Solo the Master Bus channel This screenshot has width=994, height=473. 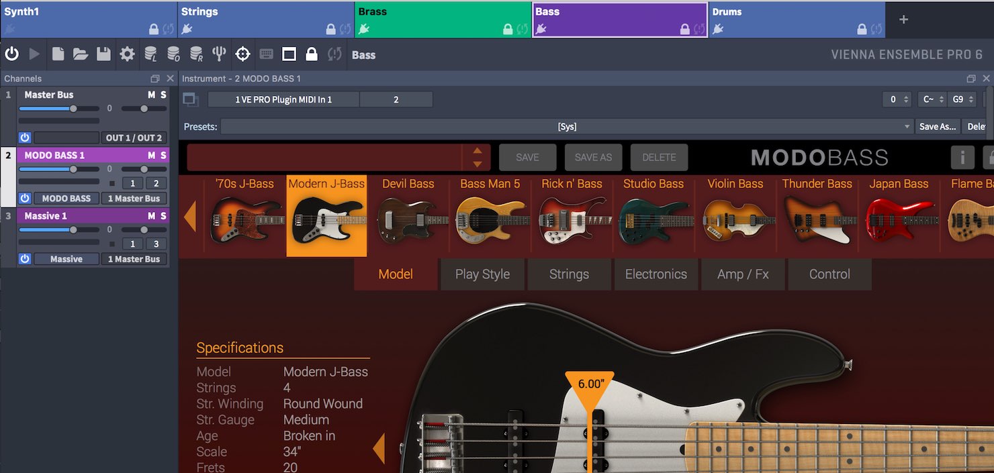(163, 95)
